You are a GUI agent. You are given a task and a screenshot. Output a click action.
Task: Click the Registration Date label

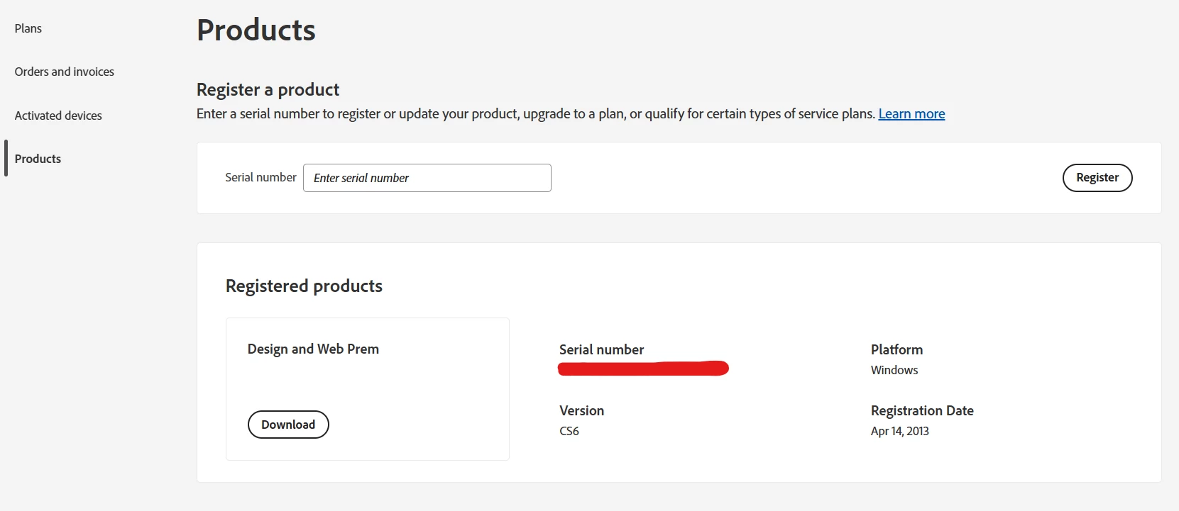point(922,410)
